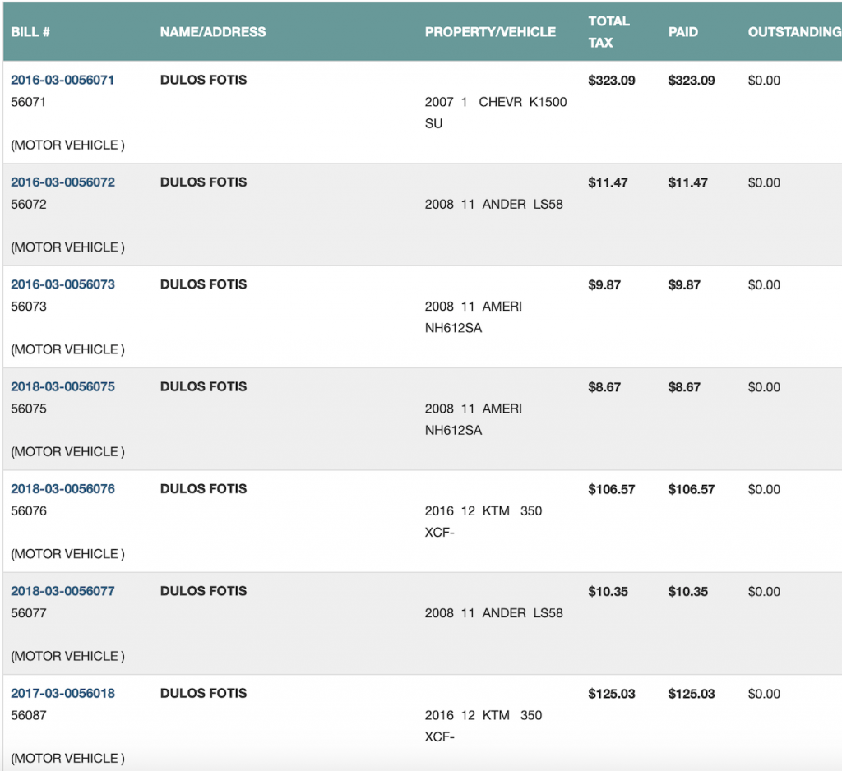Click the 56087 number under the last bill
Screen dimensions: 842x771
point(29,715)
